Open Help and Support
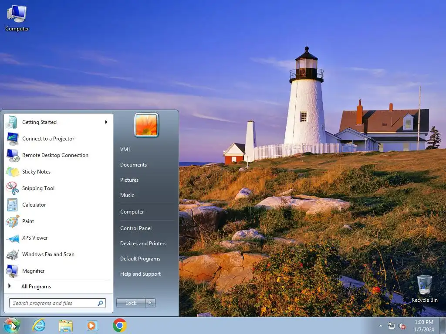Image resolution: width=446 pixels, height=334 pixels. click(140, 274)
